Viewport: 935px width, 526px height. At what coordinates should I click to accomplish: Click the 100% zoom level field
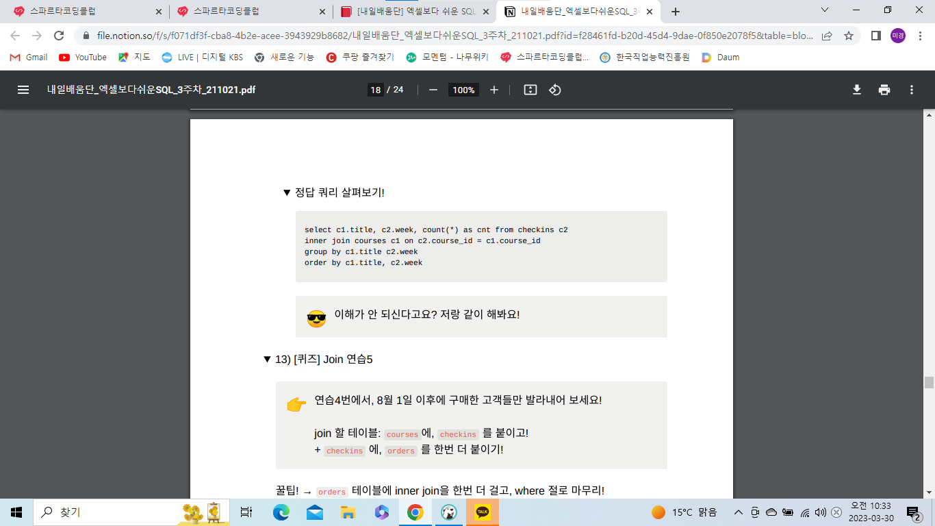[x=463, y=90]
